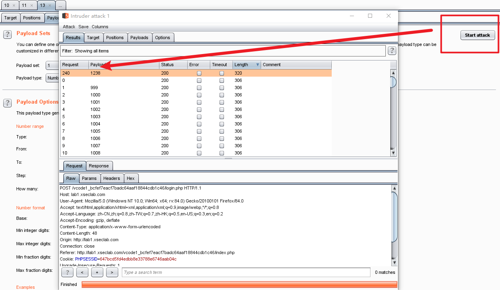This screenshot has width=500, height=290.
Task: Sort by Request column header
Action: (x=74, y=65)
